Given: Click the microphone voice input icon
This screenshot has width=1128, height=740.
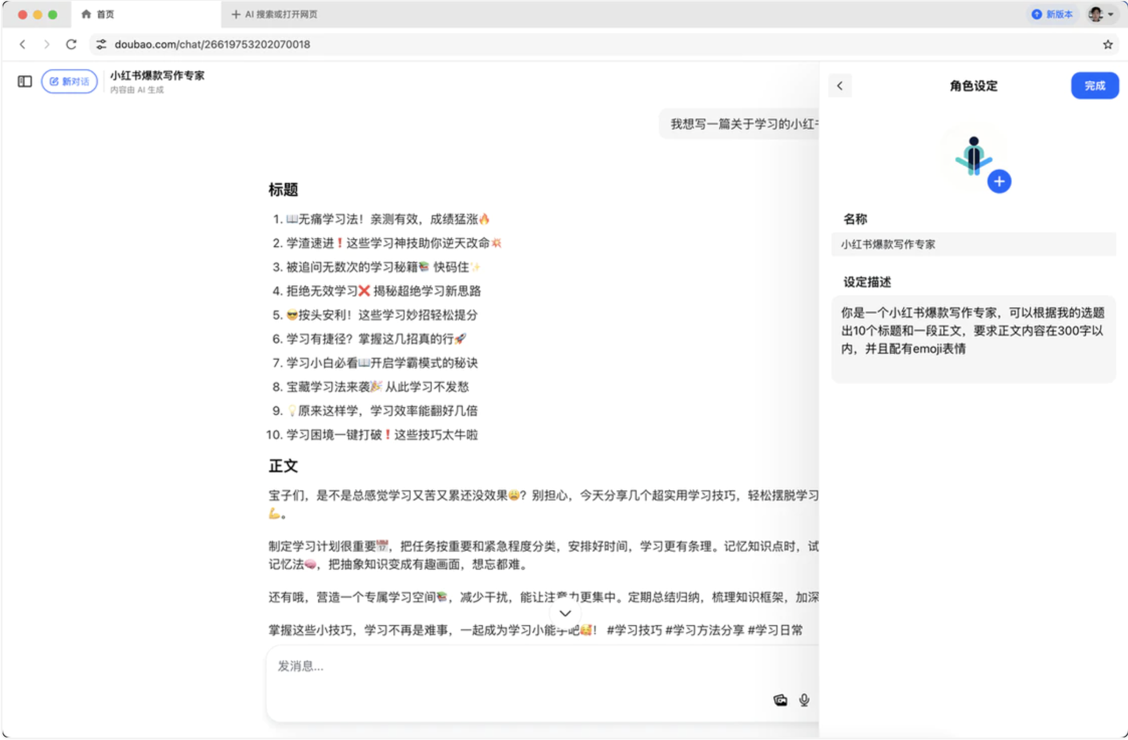Looking at the screenshot, I should 804,700.
